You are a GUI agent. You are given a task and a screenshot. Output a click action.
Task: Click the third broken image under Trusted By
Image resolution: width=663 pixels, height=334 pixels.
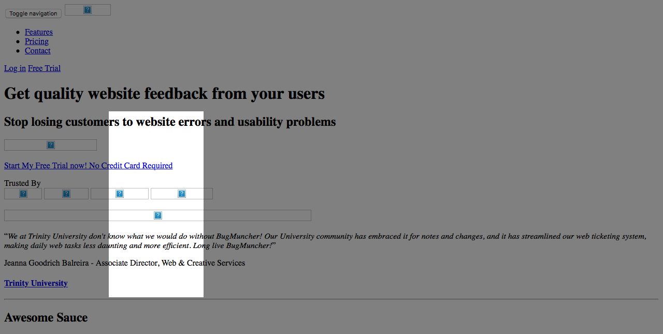120,194
